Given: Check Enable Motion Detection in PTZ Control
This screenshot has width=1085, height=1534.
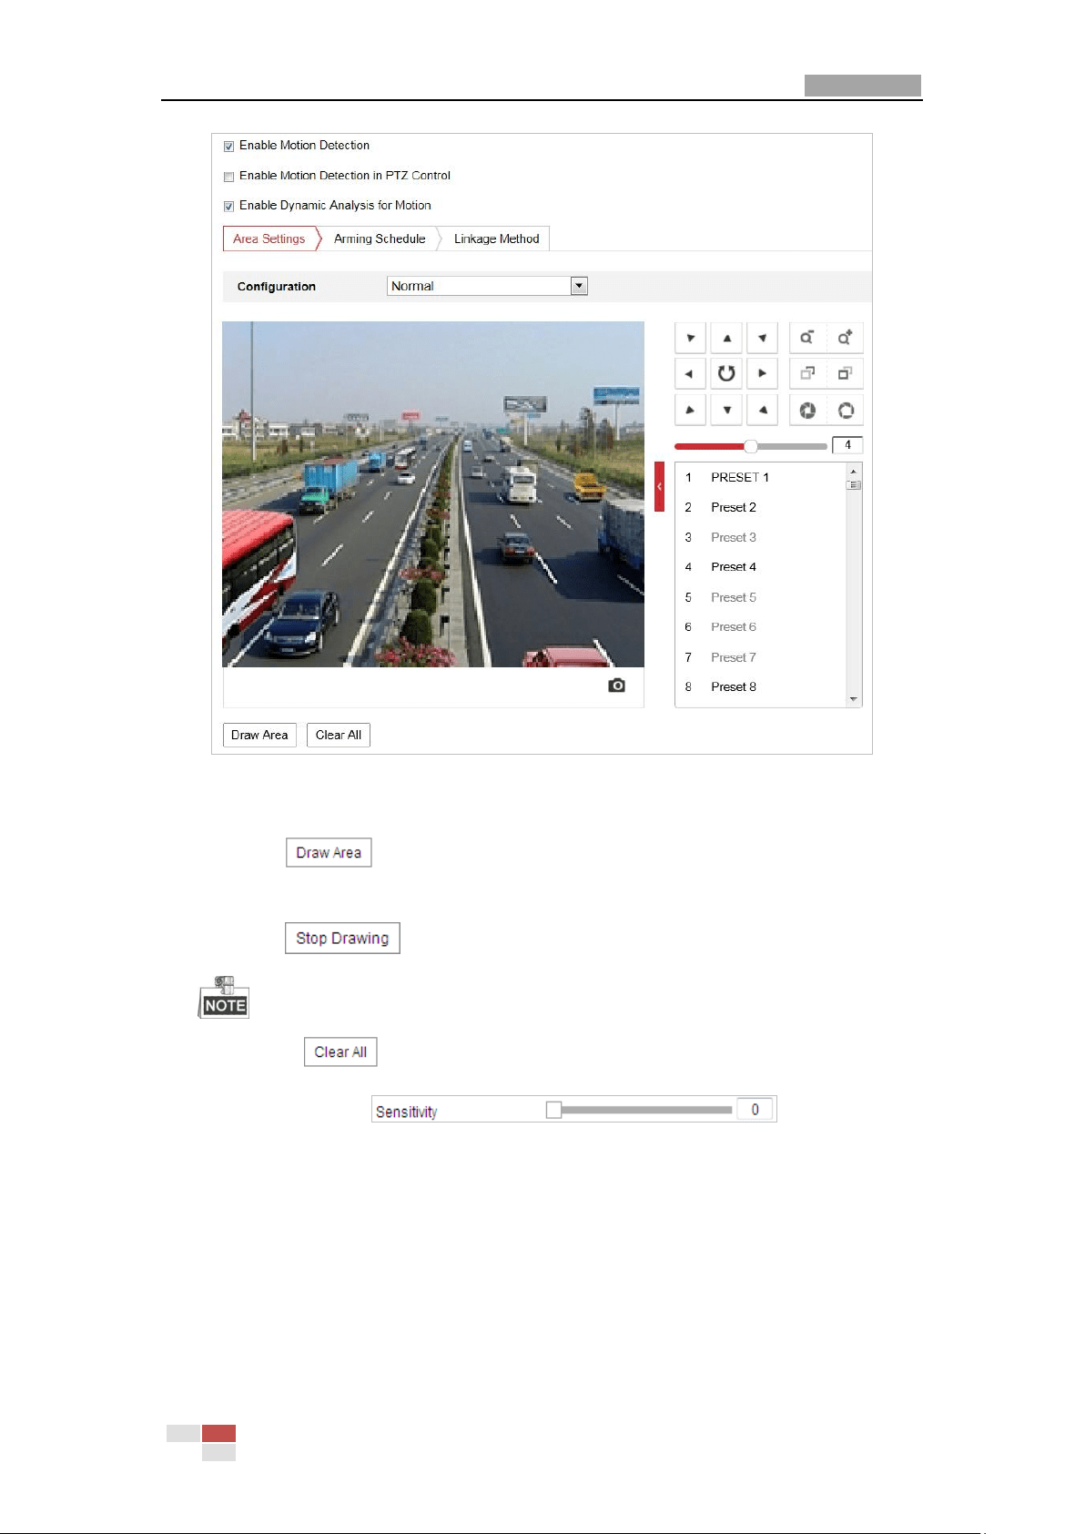Looking at the screenshot, I should click(229, 177).
